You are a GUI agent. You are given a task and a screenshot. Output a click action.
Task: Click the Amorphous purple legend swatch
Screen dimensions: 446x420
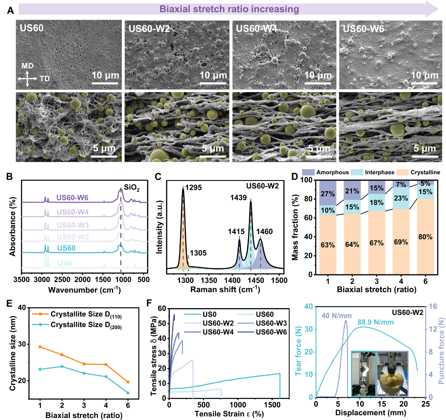(x=308, y=172)
